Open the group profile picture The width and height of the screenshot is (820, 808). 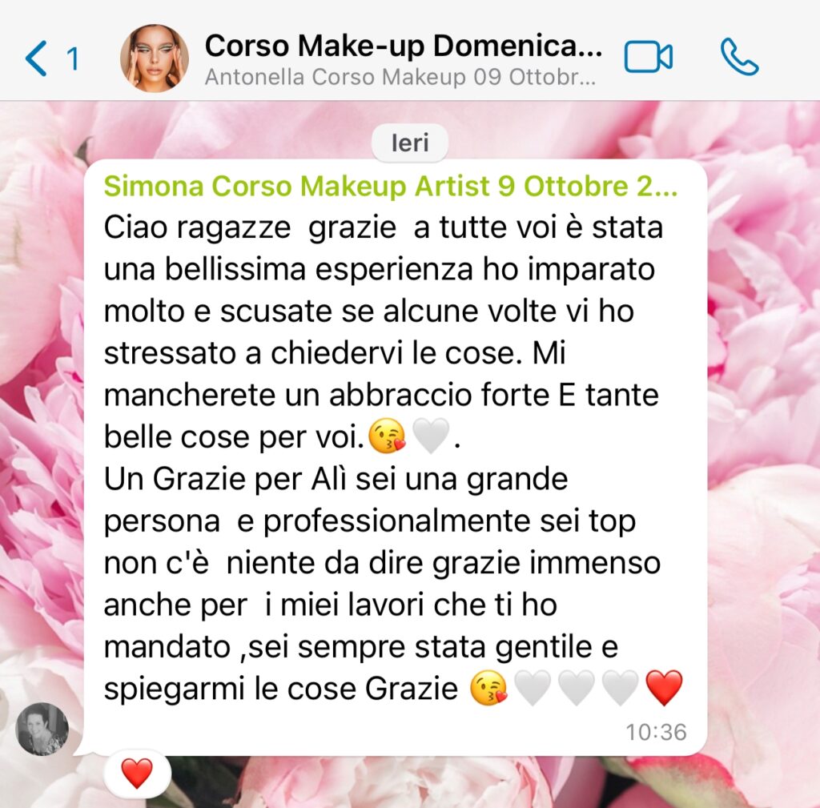[155, 58]
